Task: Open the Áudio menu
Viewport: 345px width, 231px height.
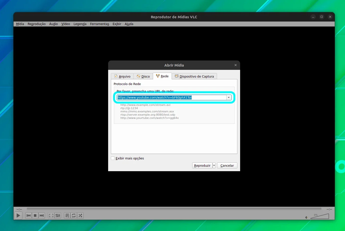Action: (x=53, y=24)
